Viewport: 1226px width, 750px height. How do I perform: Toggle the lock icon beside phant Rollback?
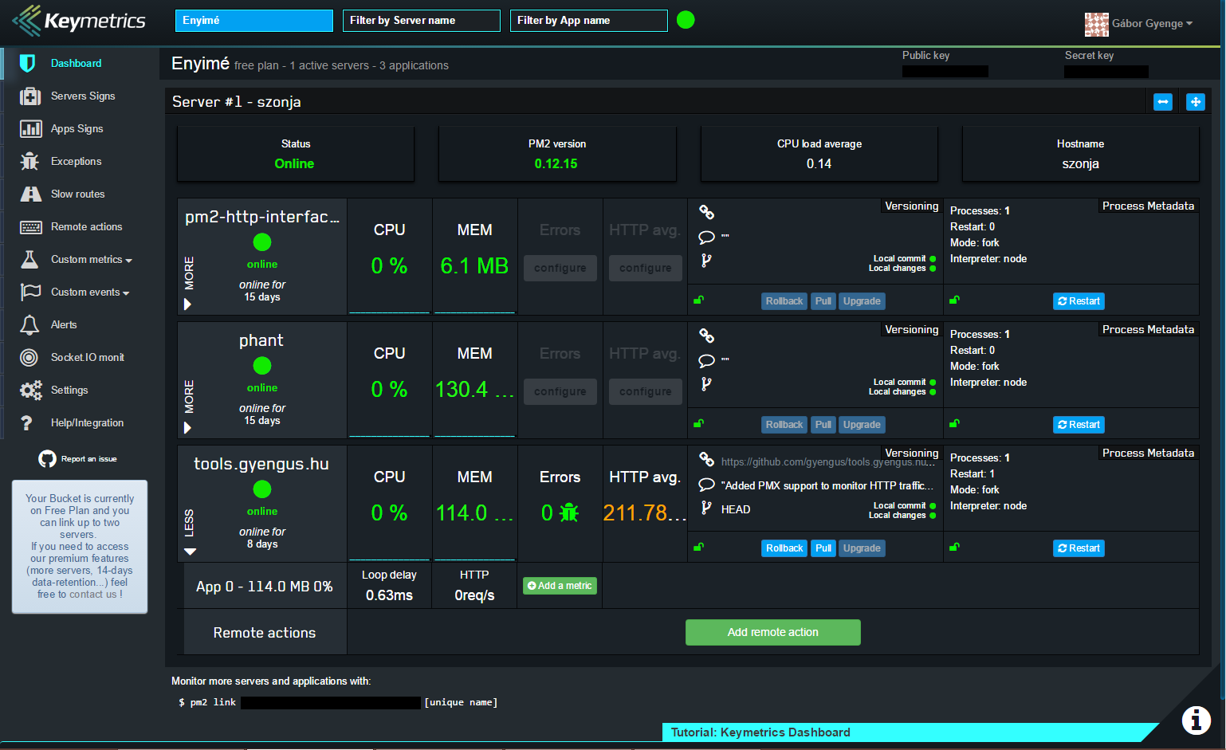tap(698, 424)
